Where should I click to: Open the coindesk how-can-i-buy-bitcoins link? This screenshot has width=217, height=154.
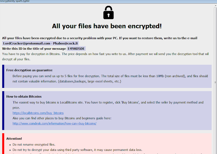(x=54, y=123)
